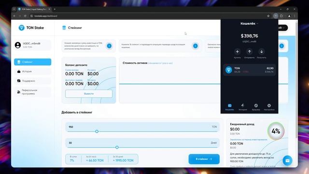Open the Chrome profile icon
Screen dimensions: 309x174
pos(289,16)
